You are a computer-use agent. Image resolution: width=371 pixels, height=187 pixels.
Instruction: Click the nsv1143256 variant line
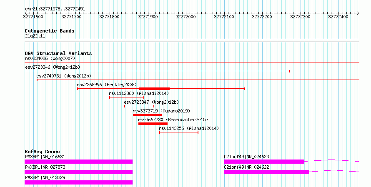(x=179, y=132)
